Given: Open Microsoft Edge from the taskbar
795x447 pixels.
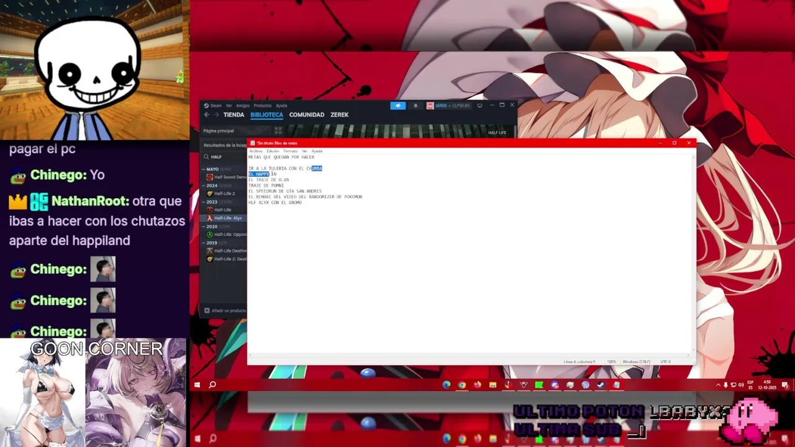Looking at the screenshot, I should click(447, 385).
